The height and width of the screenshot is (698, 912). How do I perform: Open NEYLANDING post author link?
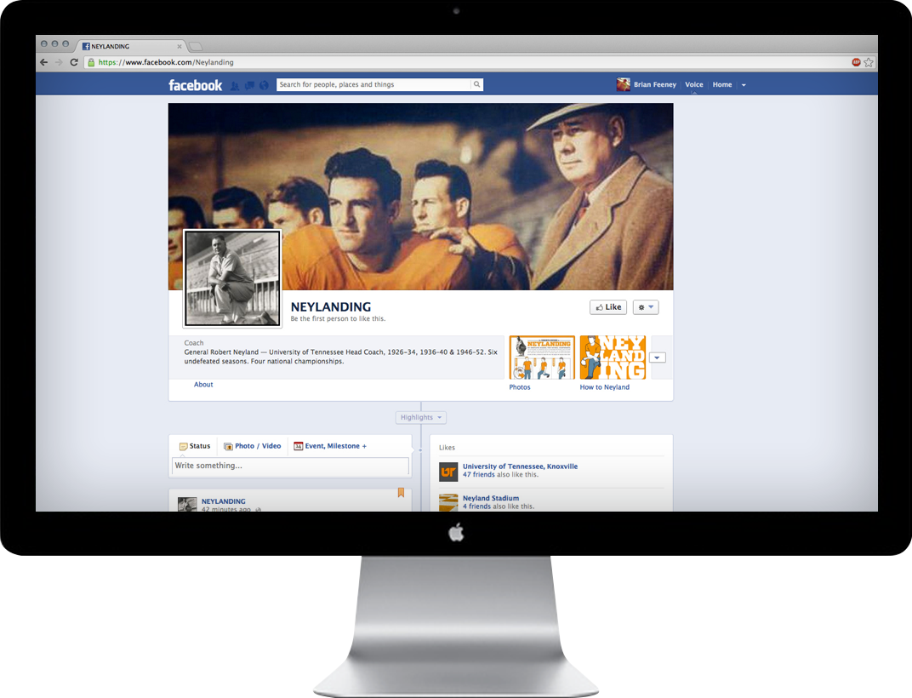click(224, 501)
